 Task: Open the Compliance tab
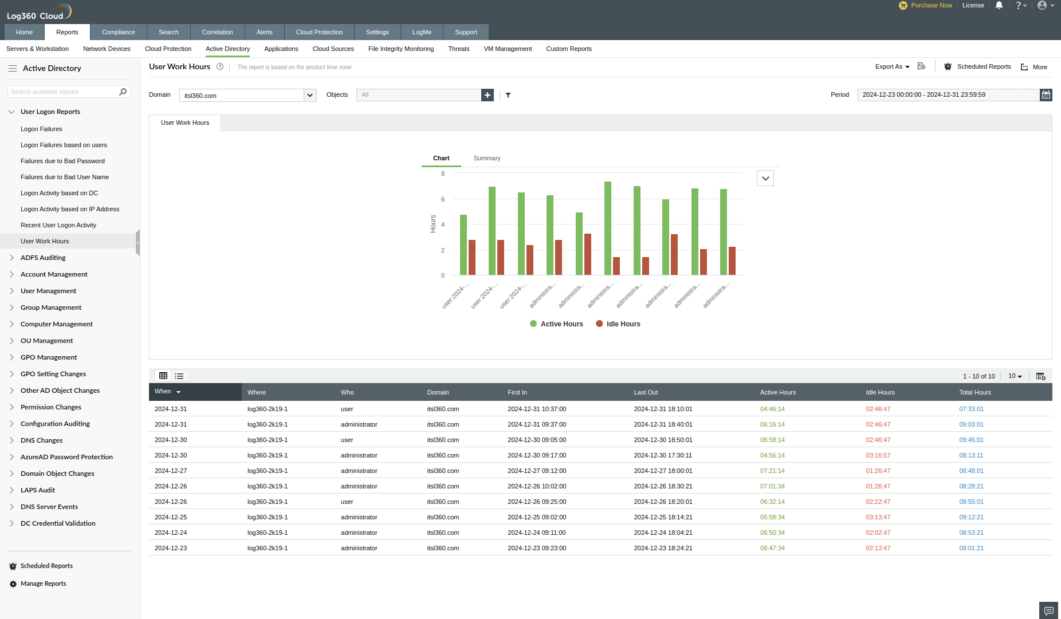pyautogui.click(x=119, y=32)
